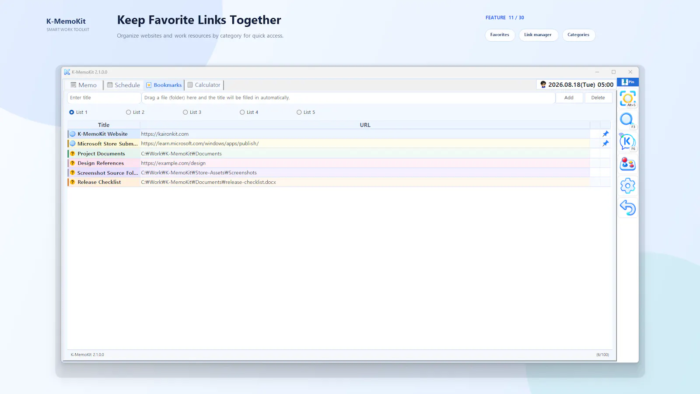
Task: Click question icon of Screenshot Source Fol...
Action: pos(73,173)
